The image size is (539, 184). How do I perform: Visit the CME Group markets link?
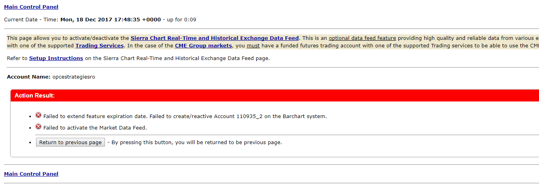pyautogui.click(x=204, y=45)
